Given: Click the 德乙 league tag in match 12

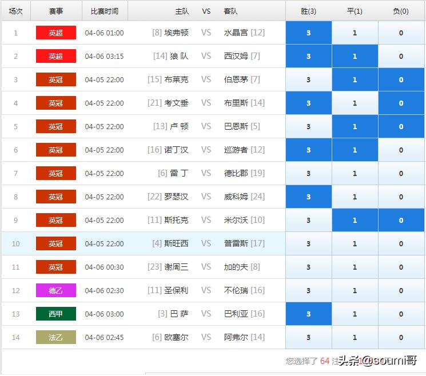Looking at the screenshot, I should point(56,290).
